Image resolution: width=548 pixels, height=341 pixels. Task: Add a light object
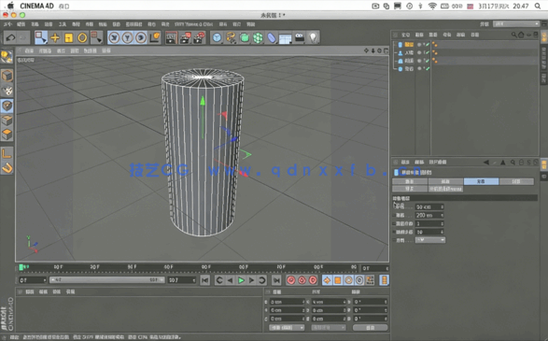tap(313, 37)
